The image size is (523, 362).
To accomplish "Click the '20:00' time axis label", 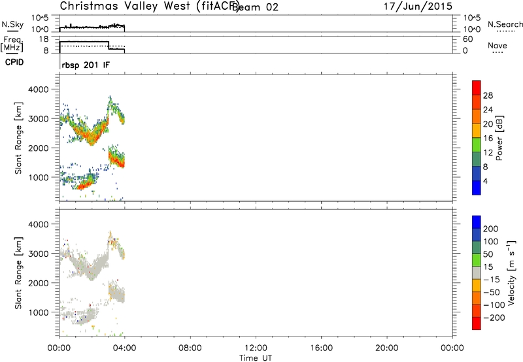I will tap(387, 348).
